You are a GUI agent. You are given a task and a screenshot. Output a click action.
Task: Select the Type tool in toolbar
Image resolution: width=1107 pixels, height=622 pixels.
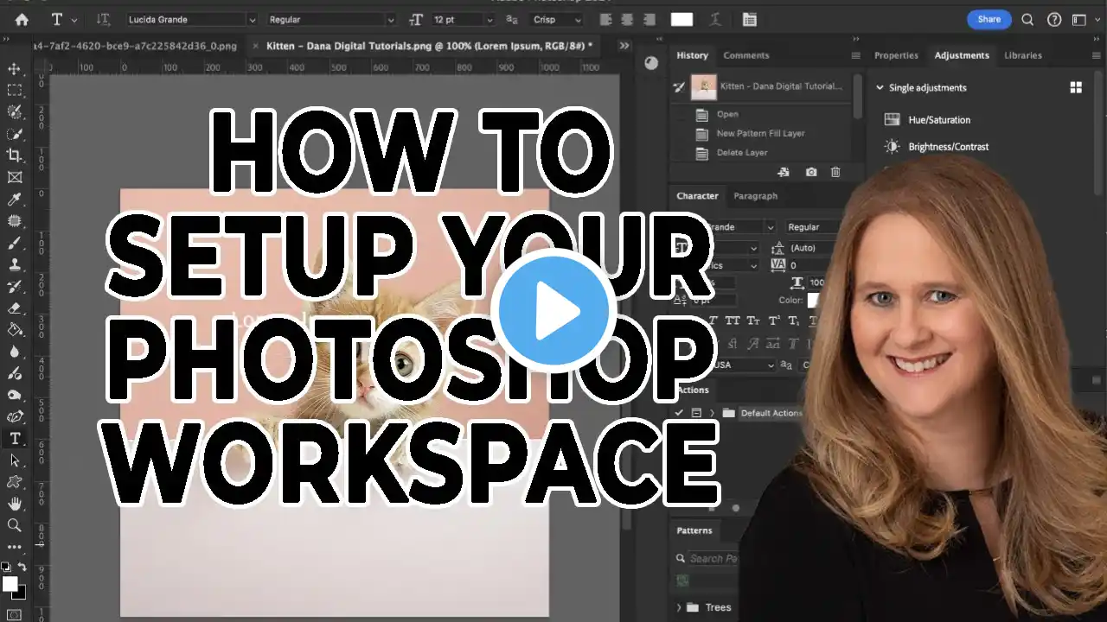click(x=15, y=439)
